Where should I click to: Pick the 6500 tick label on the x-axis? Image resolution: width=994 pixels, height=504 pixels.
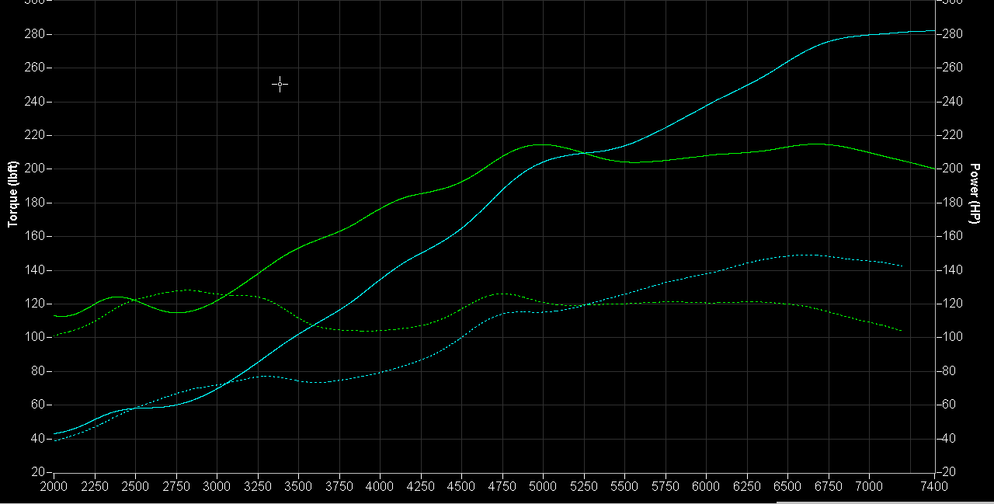click(x=787, y=486)
